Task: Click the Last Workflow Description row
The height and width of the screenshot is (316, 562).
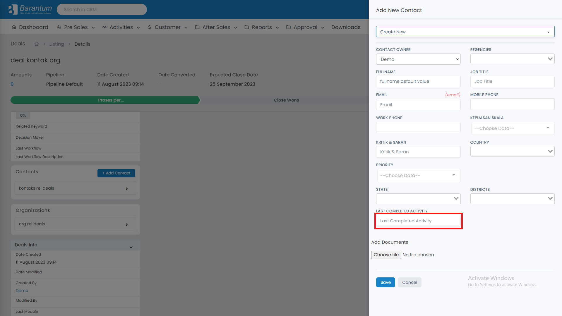Action: click(76, 157)
